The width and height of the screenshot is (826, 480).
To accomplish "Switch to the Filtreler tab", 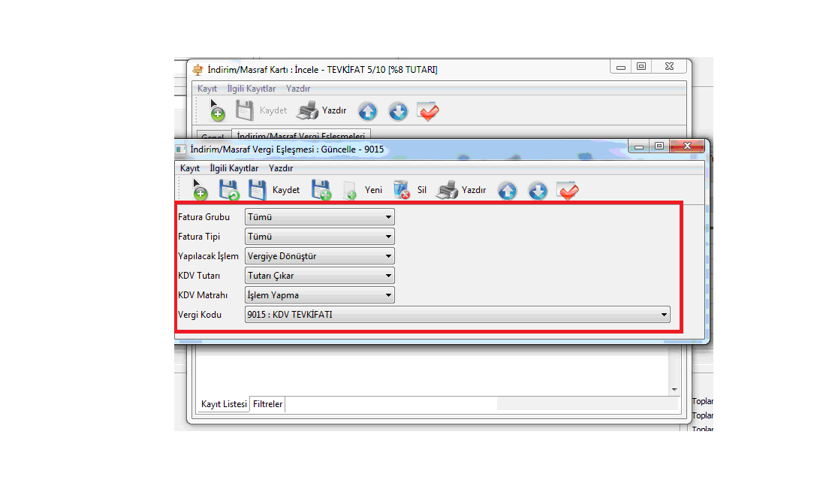I will tap(267, 404).
